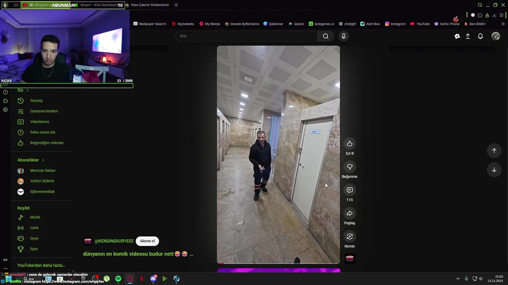Dislike the short using the Beğenme button
The image size is (508, 285).
click(x=350, y=167)
